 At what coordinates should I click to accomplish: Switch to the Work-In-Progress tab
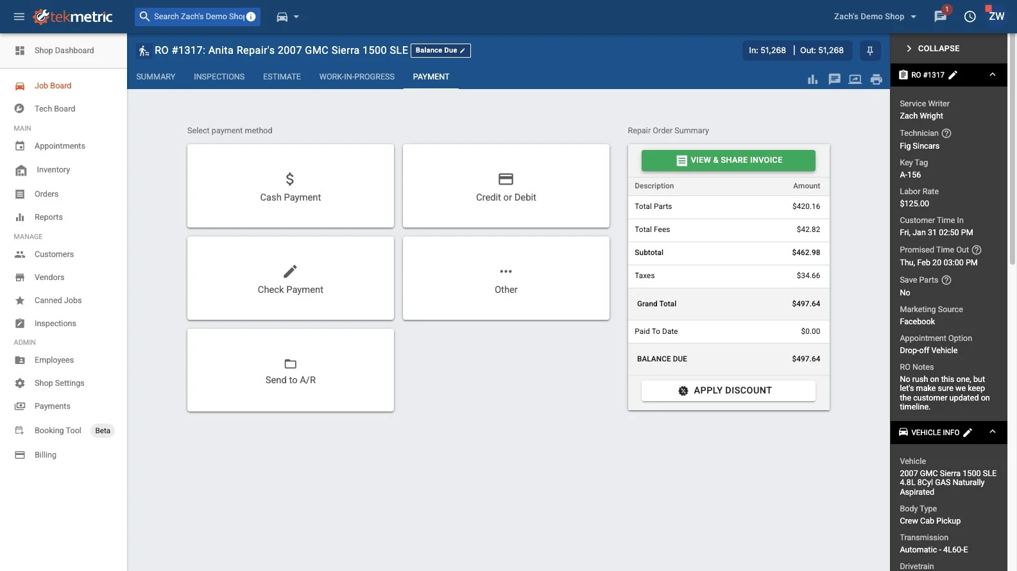357,77
